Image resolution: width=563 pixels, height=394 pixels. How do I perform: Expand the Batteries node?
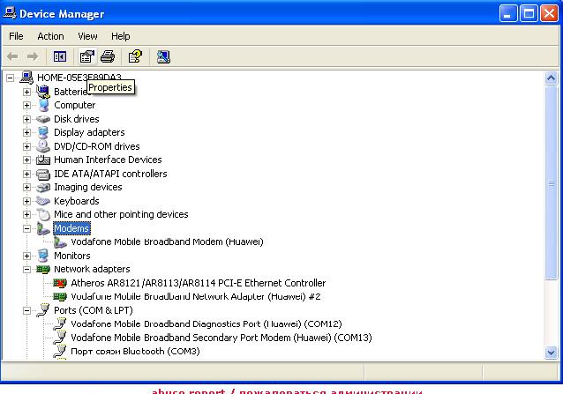click(27, 92)
